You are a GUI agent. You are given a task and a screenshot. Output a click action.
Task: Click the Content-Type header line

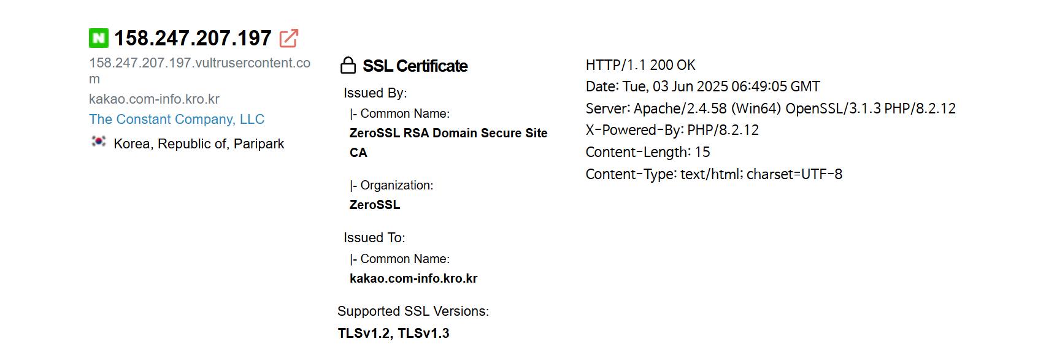713,174
